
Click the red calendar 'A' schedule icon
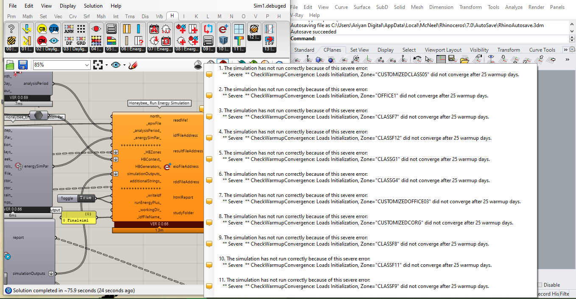(154, 29)
